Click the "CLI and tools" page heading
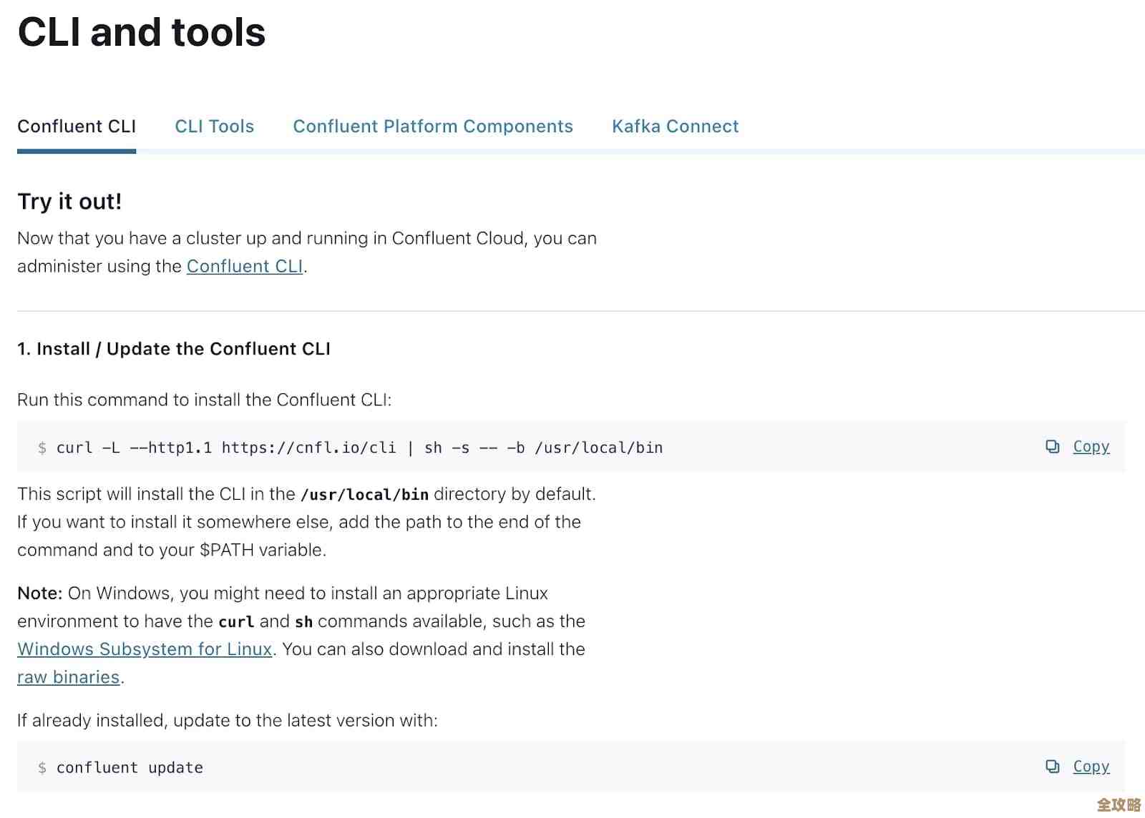The height and width of the screenshot is (818, 1145). (142, 33)
